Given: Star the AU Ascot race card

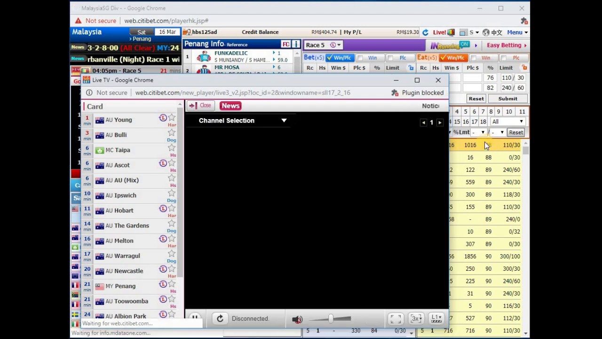Looking at the screenshot, I should point(172,162).
